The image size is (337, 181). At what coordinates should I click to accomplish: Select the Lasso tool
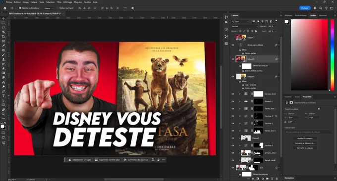pyautogui.click(x=3, y=28)
